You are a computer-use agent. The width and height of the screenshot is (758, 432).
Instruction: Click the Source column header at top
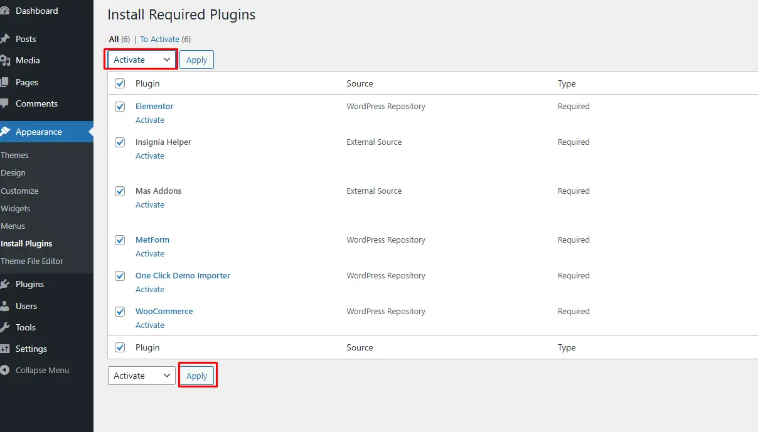pos(360,83)
